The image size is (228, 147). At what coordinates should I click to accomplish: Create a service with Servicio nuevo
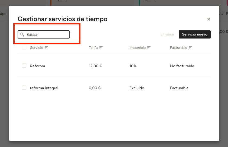pos(194,34)
